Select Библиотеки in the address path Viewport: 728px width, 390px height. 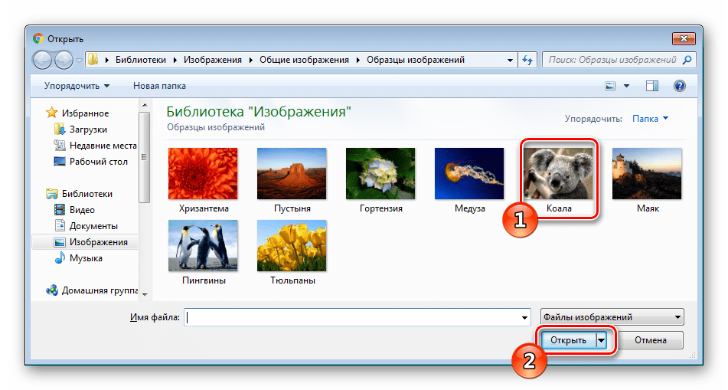[x=141, y=60]
